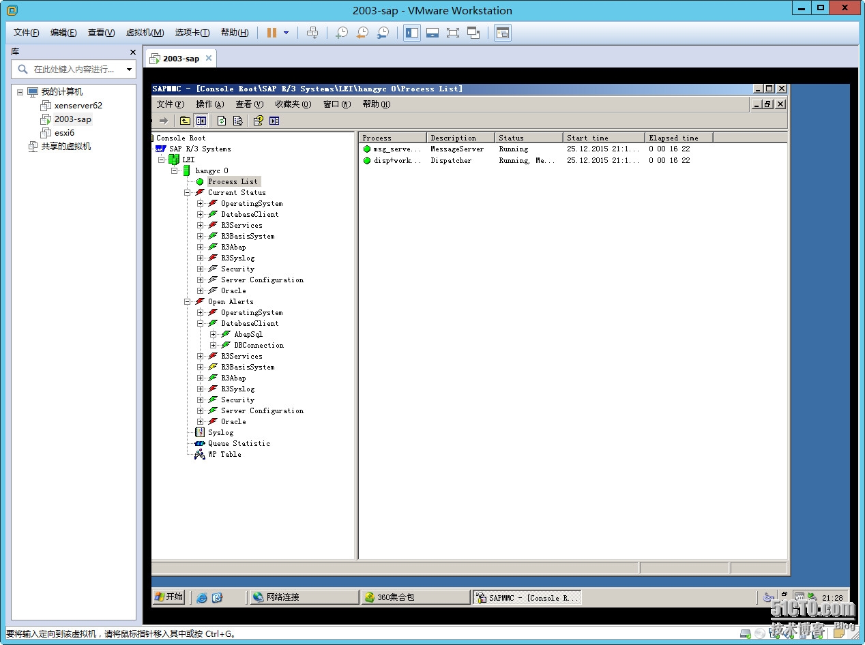Image resolution: width=865 pixels, height=645 pixels.
Task: Select xenserver62 in the VMware library
Action: [78, 106]
